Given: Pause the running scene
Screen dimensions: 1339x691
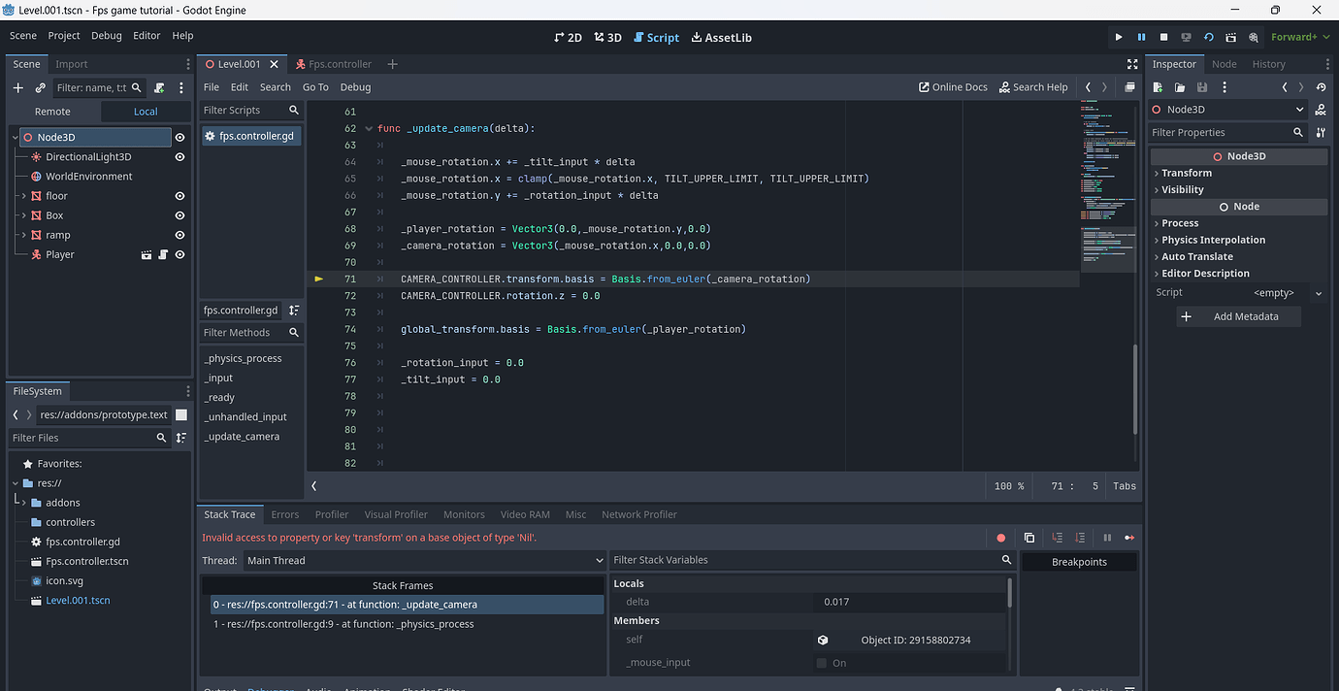Looking at the screenshot, I should [1141, 36].
